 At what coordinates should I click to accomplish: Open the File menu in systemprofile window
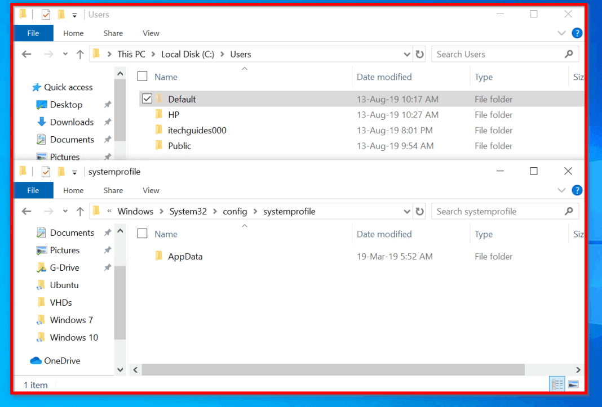pyautogui.click(x=33, y=190)
